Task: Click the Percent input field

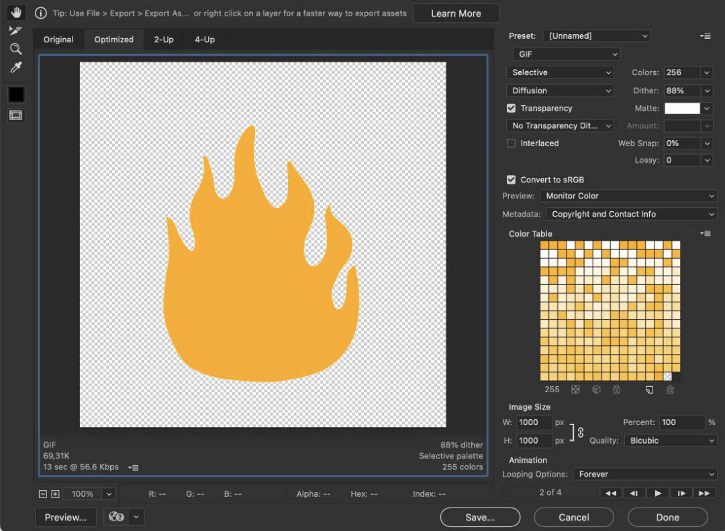Action: (682, 422)
